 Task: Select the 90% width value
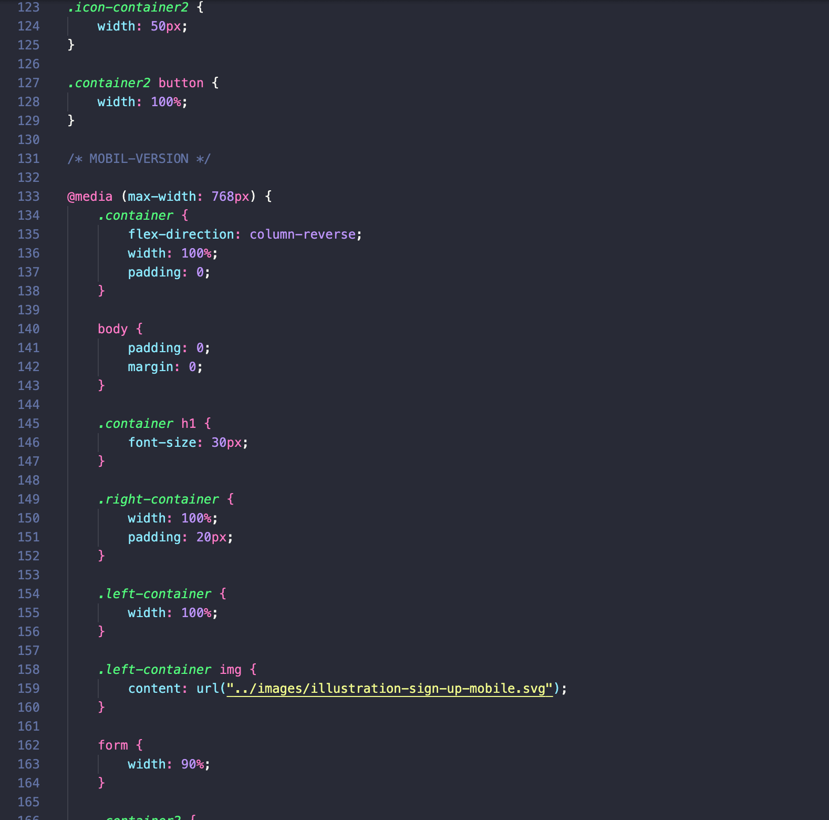192,764
